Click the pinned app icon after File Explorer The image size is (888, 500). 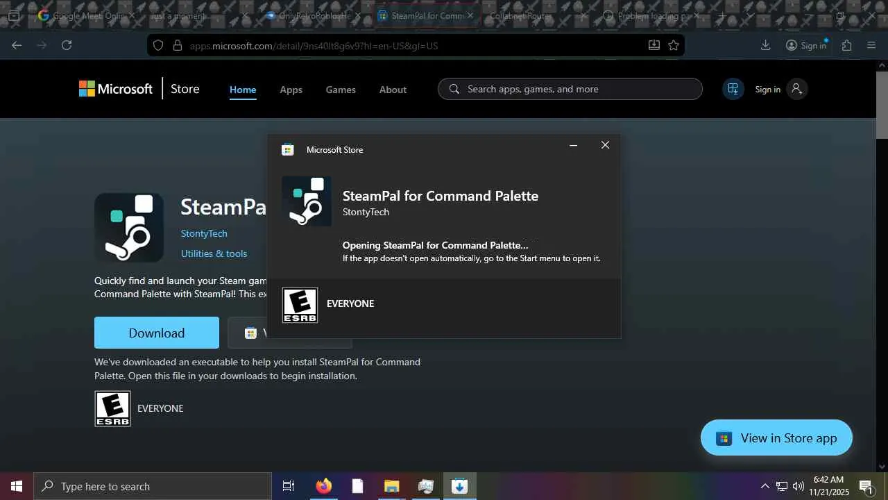(425, 486)
